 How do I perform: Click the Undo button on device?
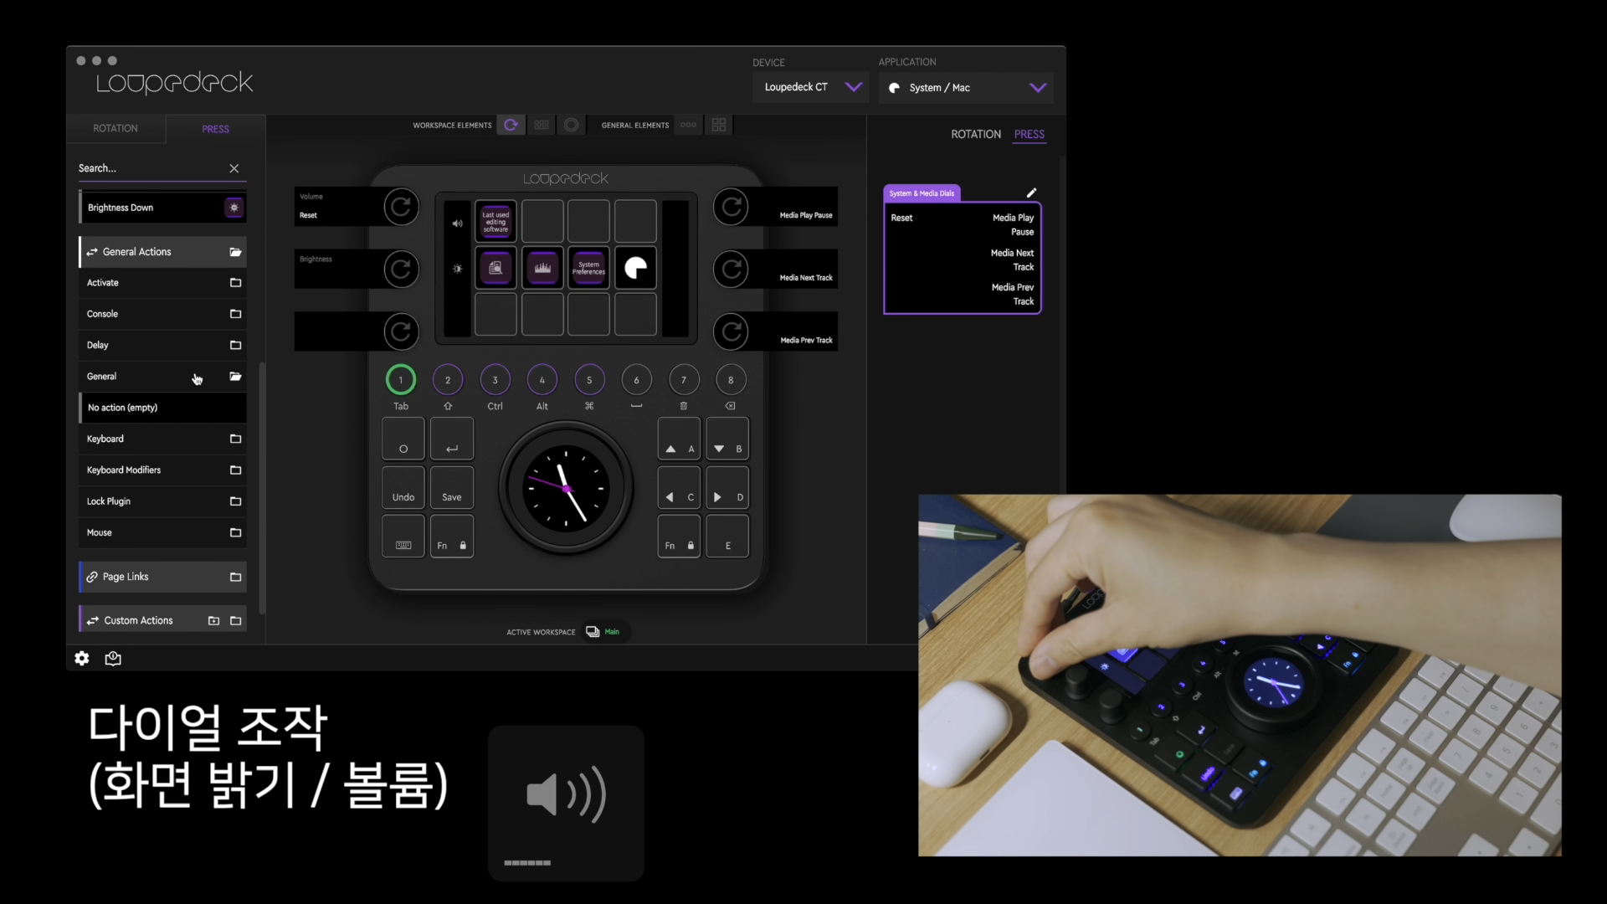click(403, 488)
